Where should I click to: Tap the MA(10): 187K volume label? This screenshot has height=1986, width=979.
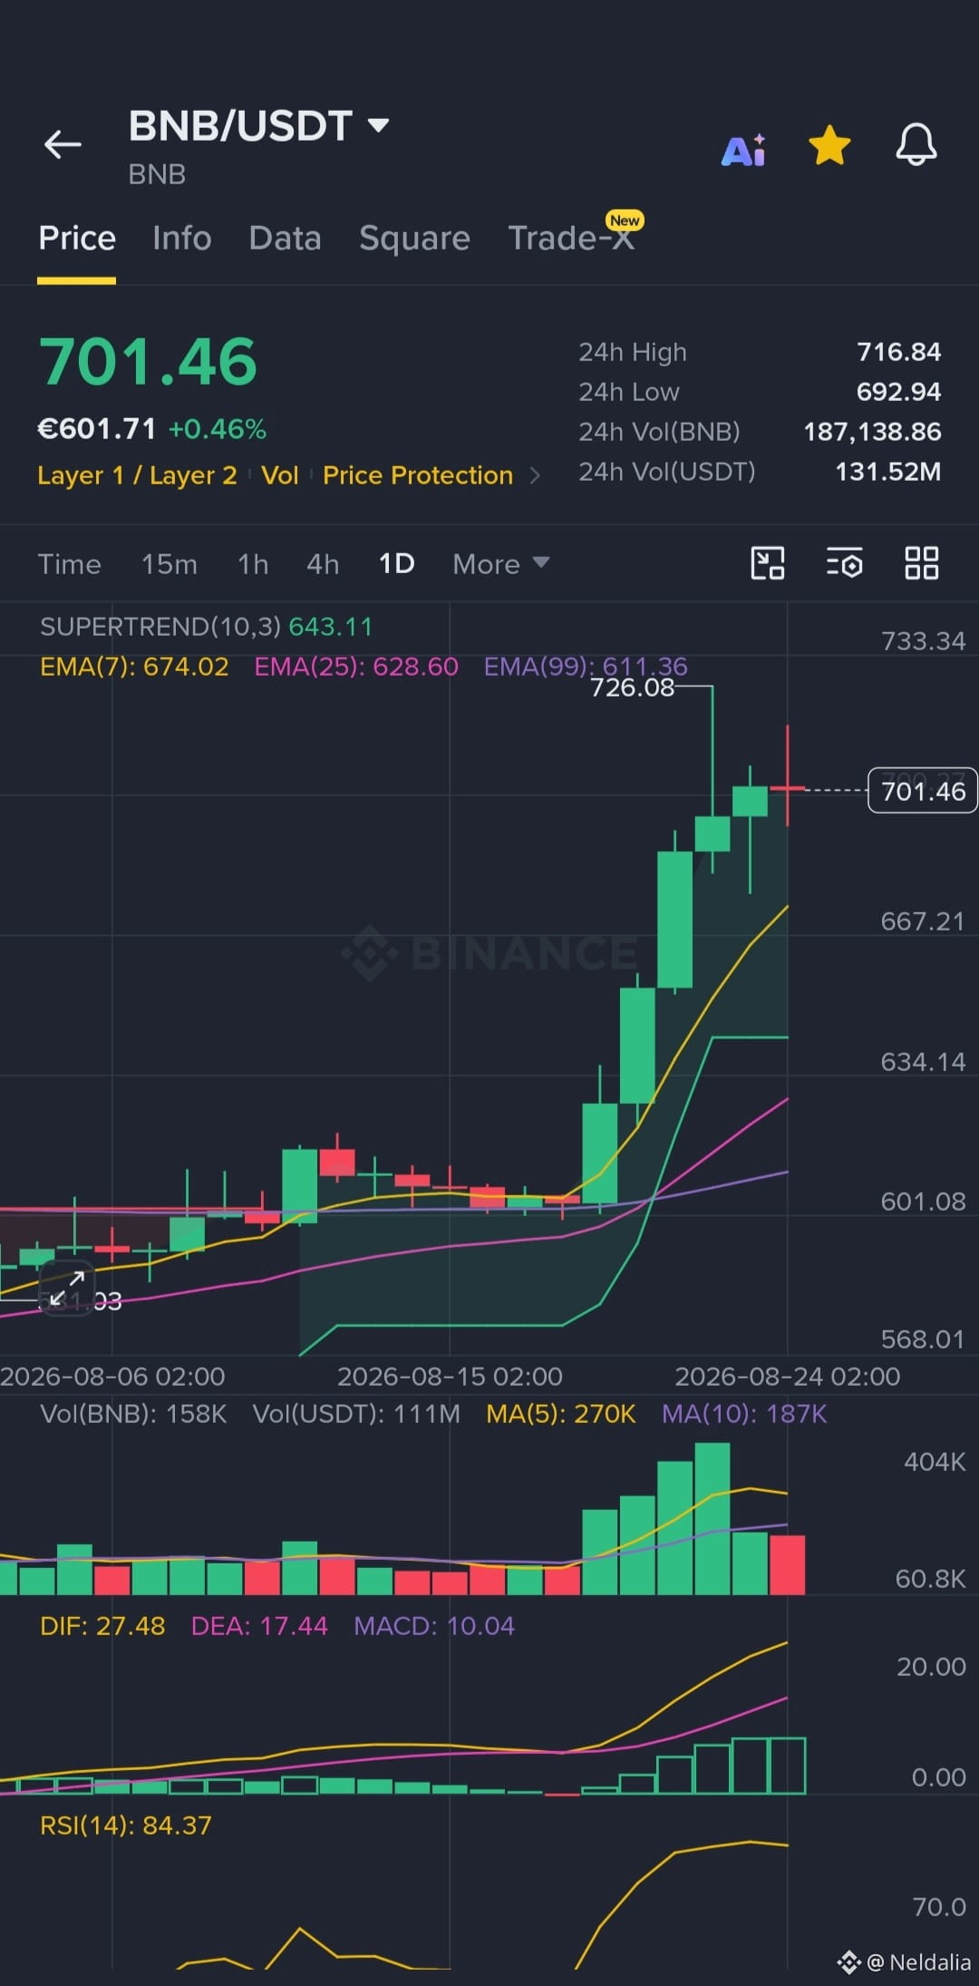coord(744,1414)
